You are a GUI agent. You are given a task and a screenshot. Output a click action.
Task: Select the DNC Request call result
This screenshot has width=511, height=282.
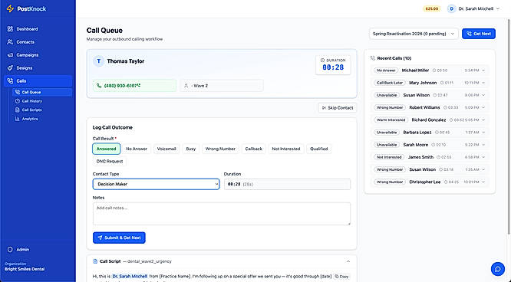(110, 161)
